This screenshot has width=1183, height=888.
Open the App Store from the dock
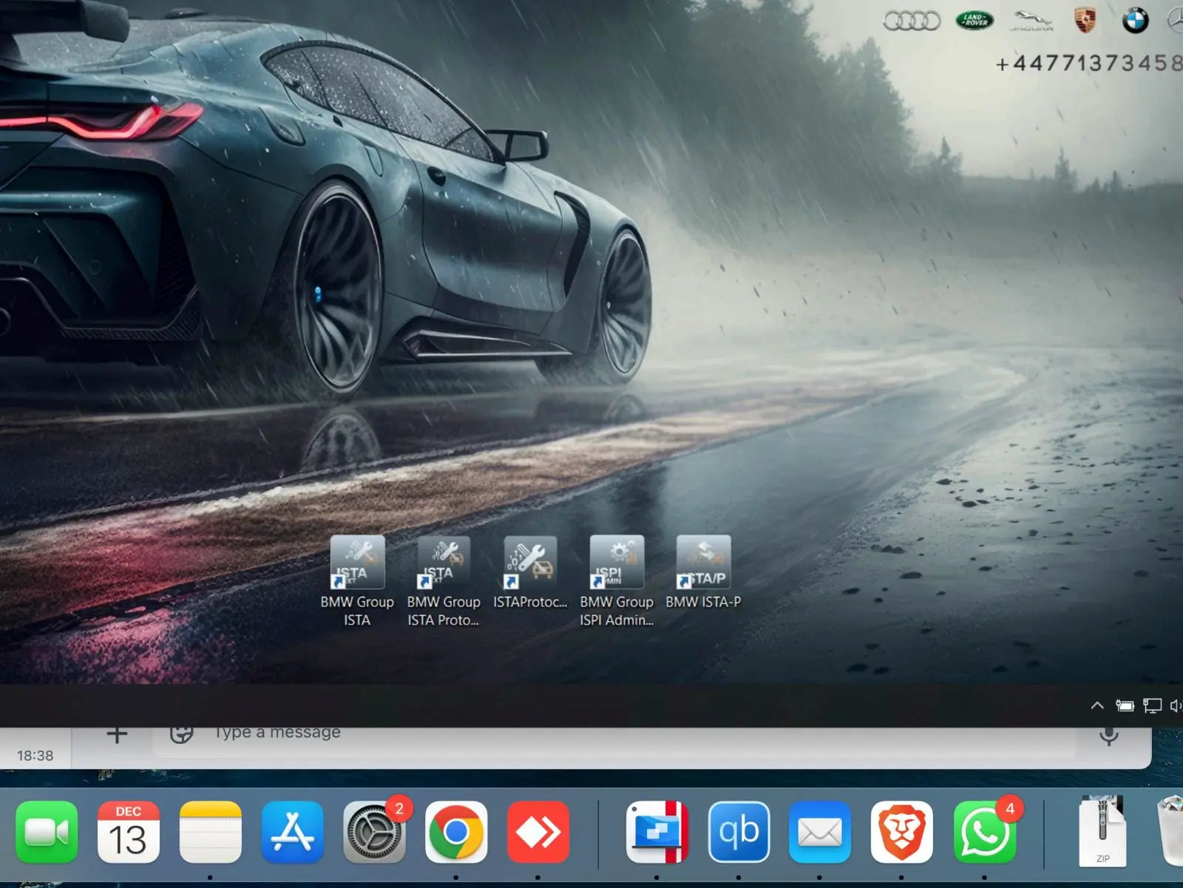pyautogui.click(x=293, y=833)
